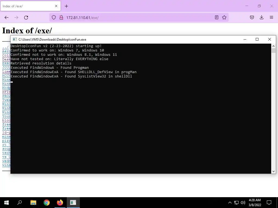This screenshot has width=278, height=208.
Task: Click the 'Index of /exe/' page heading
Action: coord(27,30)
